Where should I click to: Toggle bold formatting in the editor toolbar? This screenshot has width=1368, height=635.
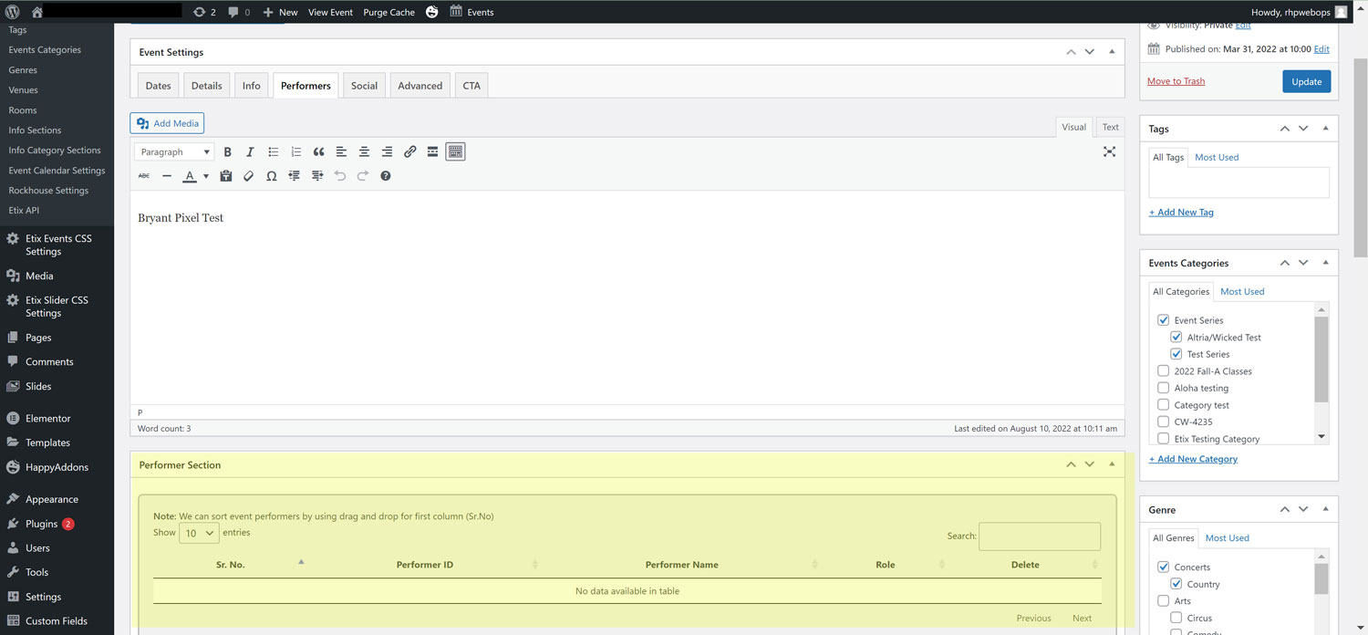point(228,152)
